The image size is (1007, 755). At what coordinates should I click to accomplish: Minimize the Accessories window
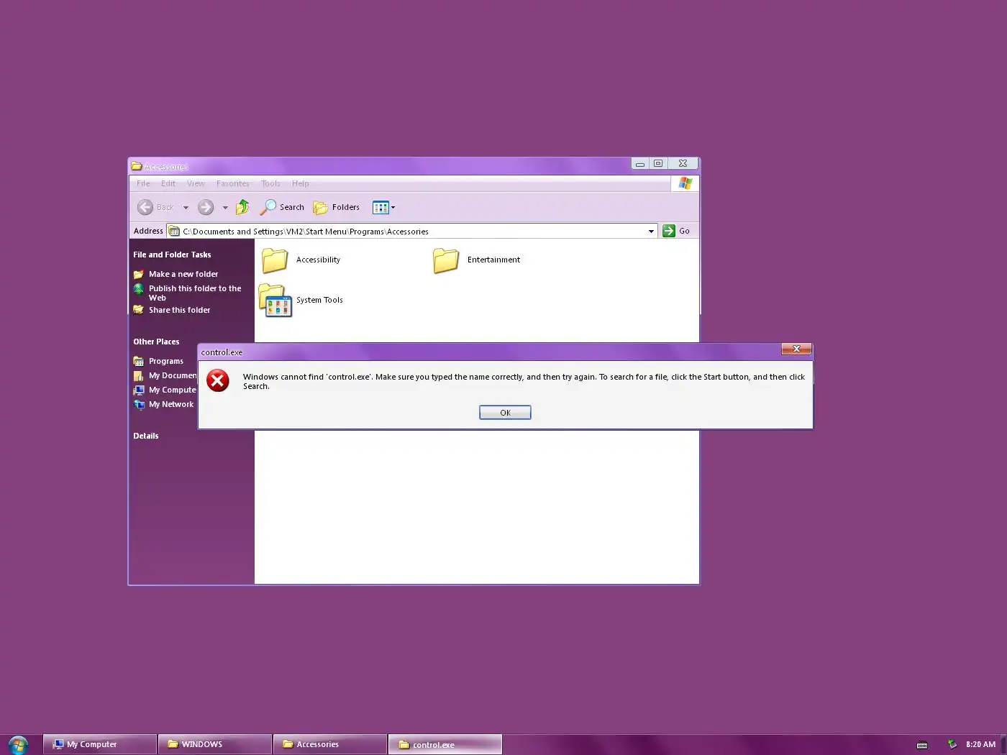click(640, 164)
